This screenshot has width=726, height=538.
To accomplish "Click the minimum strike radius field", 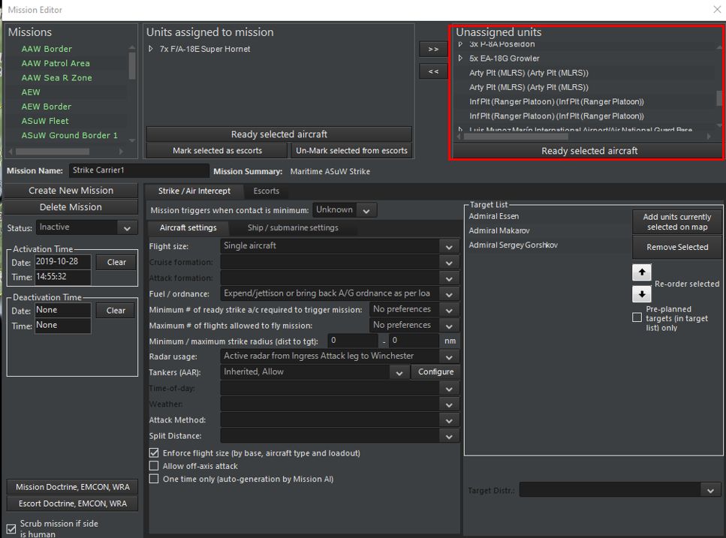I will 353,341.
